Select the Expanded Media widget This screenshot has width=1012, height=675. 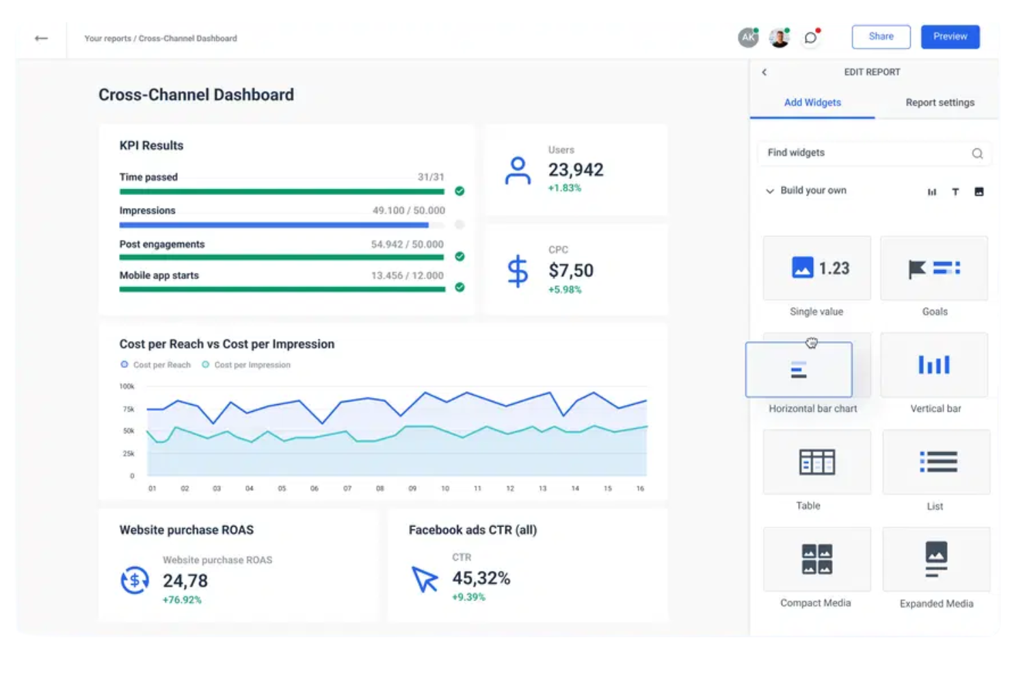[x=936, y=559]
